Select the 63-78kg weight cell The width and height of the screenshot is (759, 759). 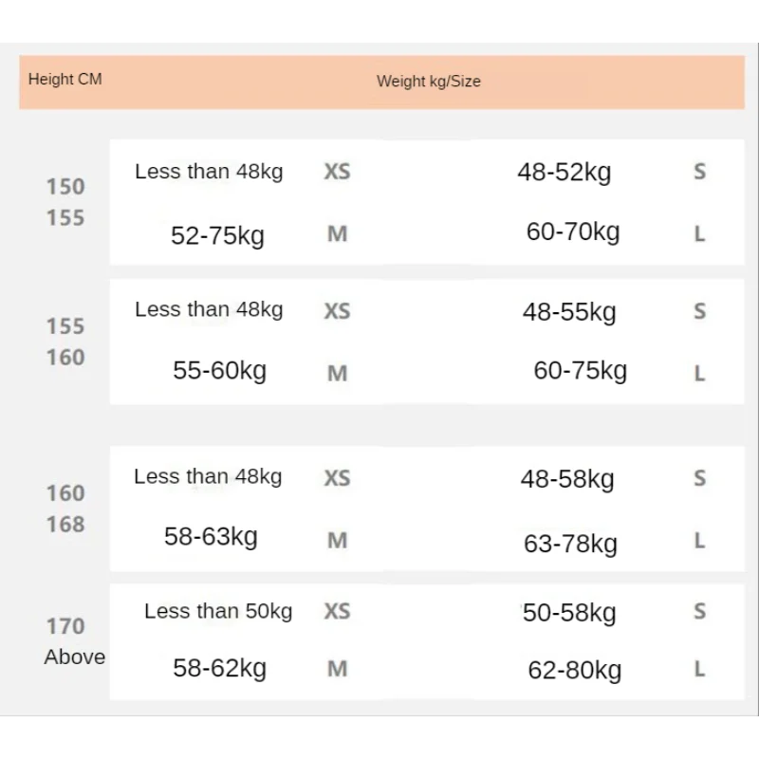click(571, 544)
